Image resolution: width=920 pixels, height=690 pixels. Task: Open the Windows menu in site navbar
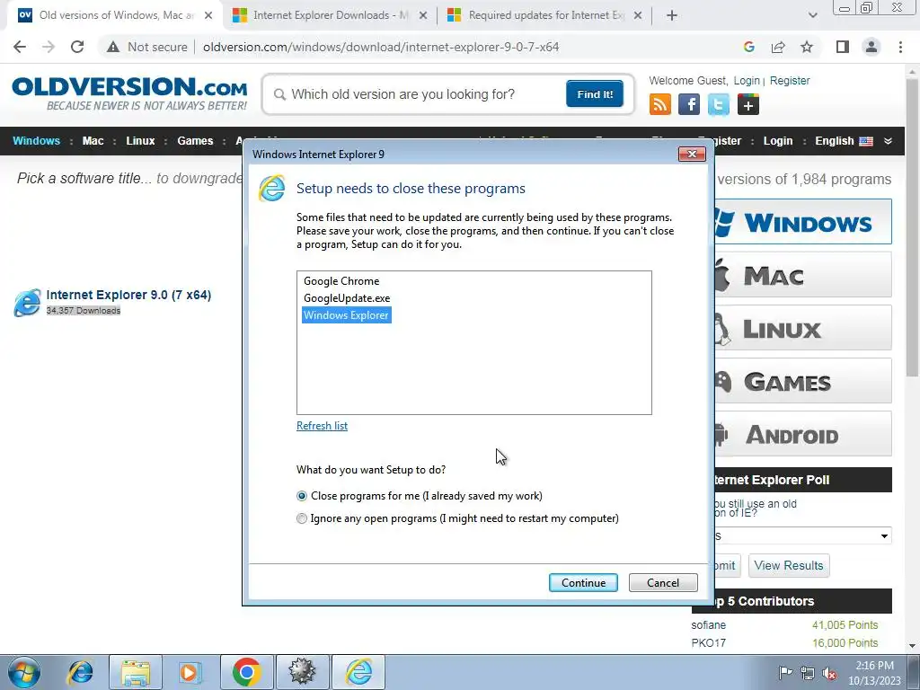[36, 141]
